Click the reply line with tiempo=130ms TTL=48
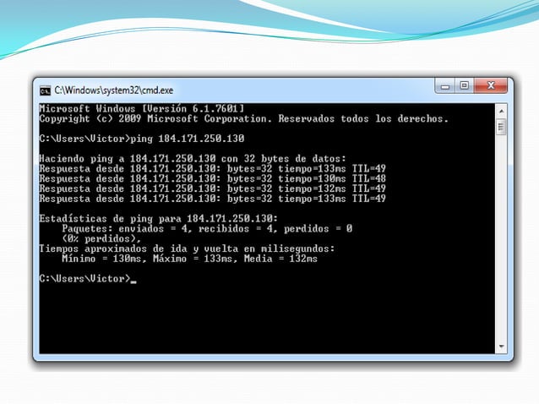This screenshot has width=539, height=404. [212, 178]
